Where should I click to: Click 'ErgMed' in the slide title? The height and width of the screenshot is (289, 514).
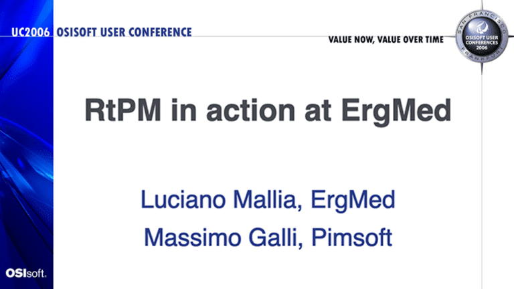coord(396,112)
